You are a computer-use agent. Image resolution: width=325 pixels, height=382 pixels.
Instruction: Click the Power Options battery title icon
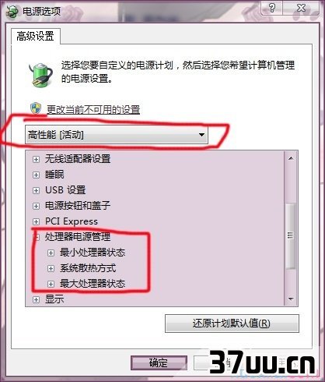[12, 12]
